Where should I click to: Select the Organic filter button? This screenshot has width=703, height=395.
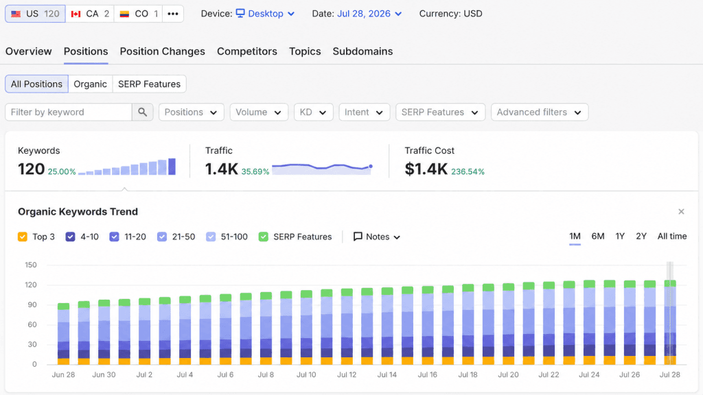90,84
